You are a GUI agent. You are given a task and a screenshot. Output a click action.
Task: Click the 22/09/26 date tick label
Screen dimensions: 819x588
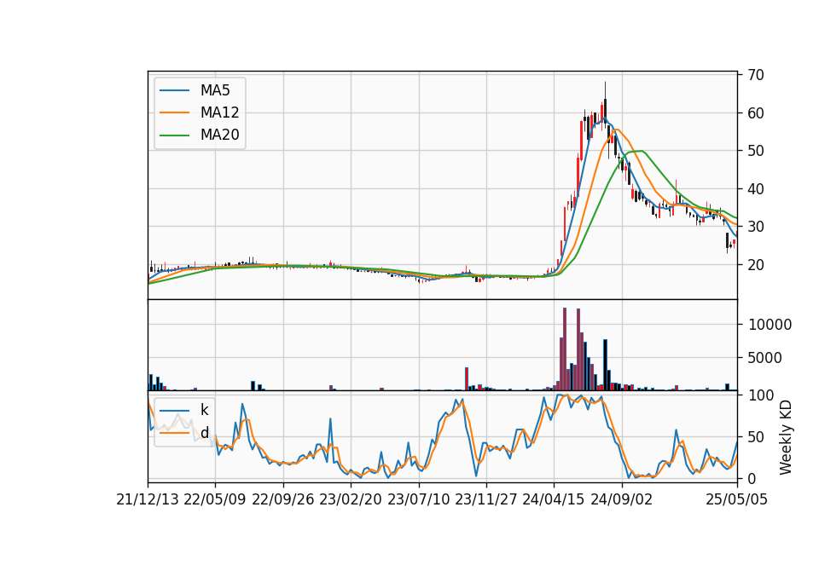(283, 499)
